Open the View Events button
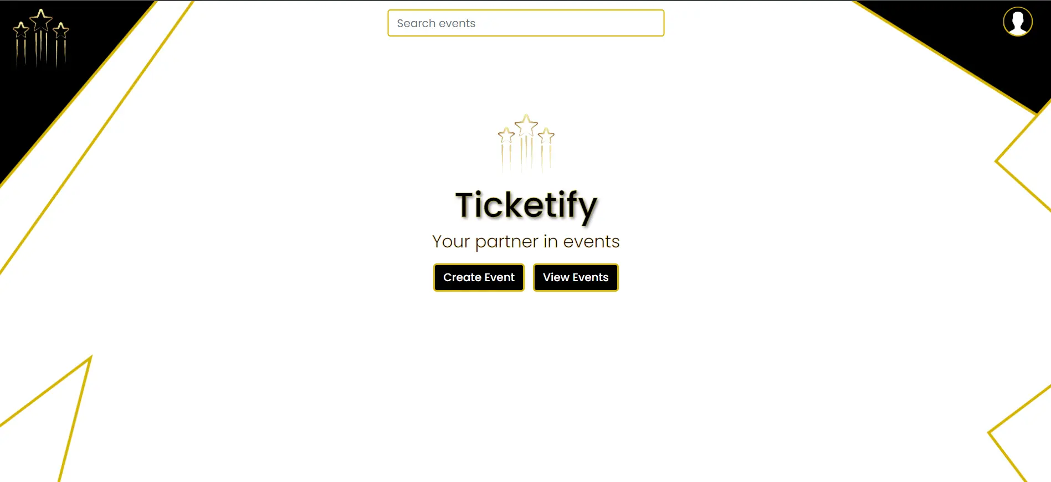Viewport: 1051px width, 482px height. pos(576,277)
